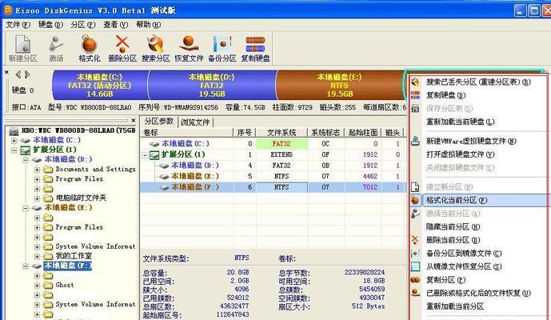The height and width of the screenshot is (320, 551).
Task: Click the 文件系统 column header
Action: (x=281, y=133)
